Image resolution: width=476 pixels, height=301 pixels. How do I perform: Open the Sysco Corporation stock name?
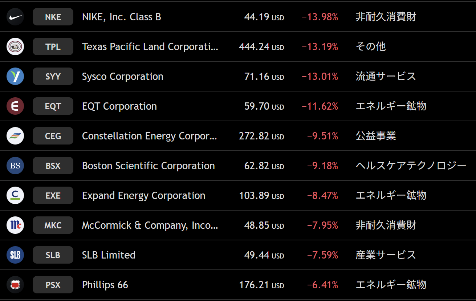pyautogui.click(x=123, y=77)
